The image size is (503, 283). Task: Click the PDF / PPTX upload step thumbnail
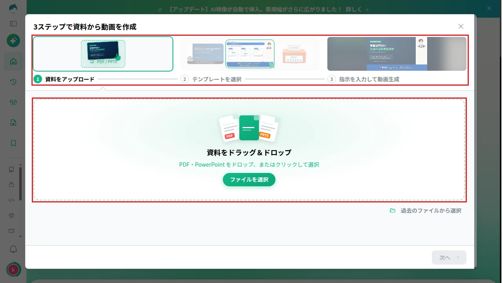click(x=103, y=54)
